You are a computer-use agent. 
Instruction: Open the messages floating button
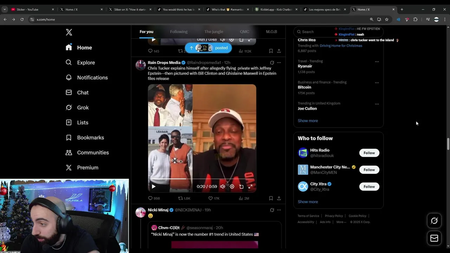point(434,238)
